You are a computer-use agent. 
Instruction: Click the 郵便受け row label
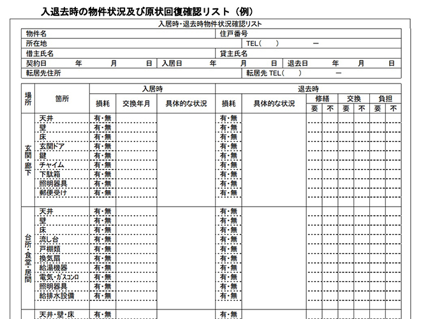[53, 193]
